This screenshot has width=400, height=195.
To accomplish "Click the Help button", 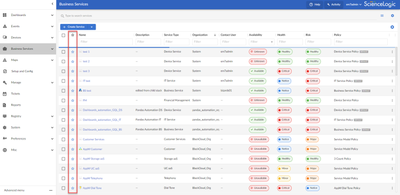I will tap(315, 4).
